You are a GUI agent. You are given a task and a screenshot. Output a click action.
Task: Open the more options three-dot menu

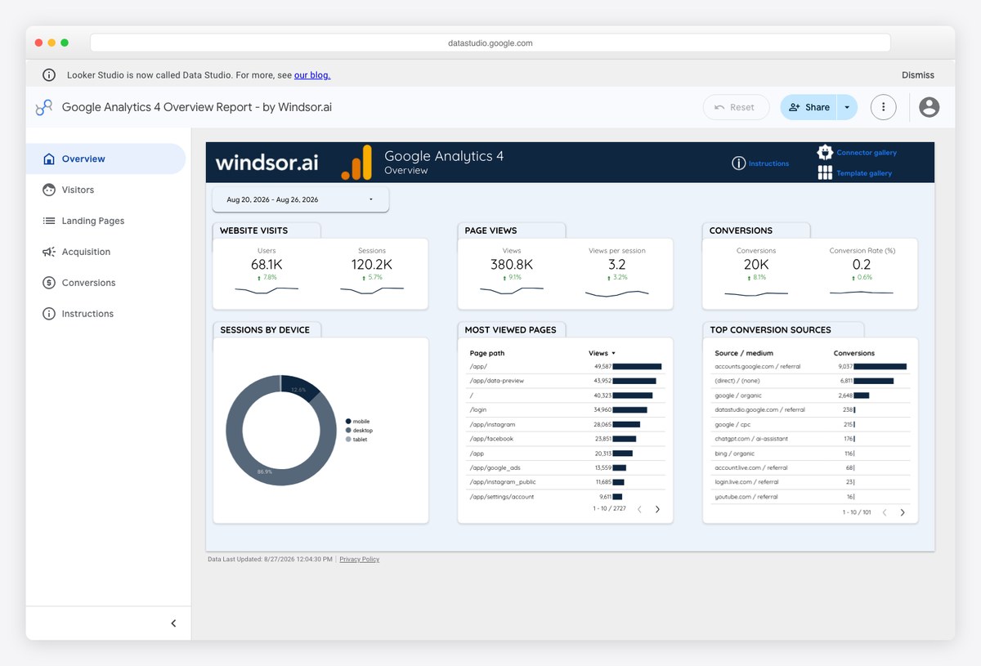click(x=883, y=107)
